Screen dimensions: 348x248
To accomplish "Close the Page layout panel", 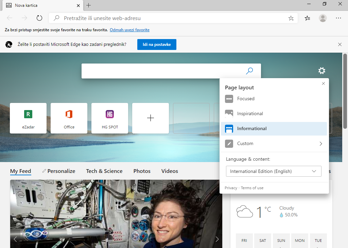I will pos(323,84).
